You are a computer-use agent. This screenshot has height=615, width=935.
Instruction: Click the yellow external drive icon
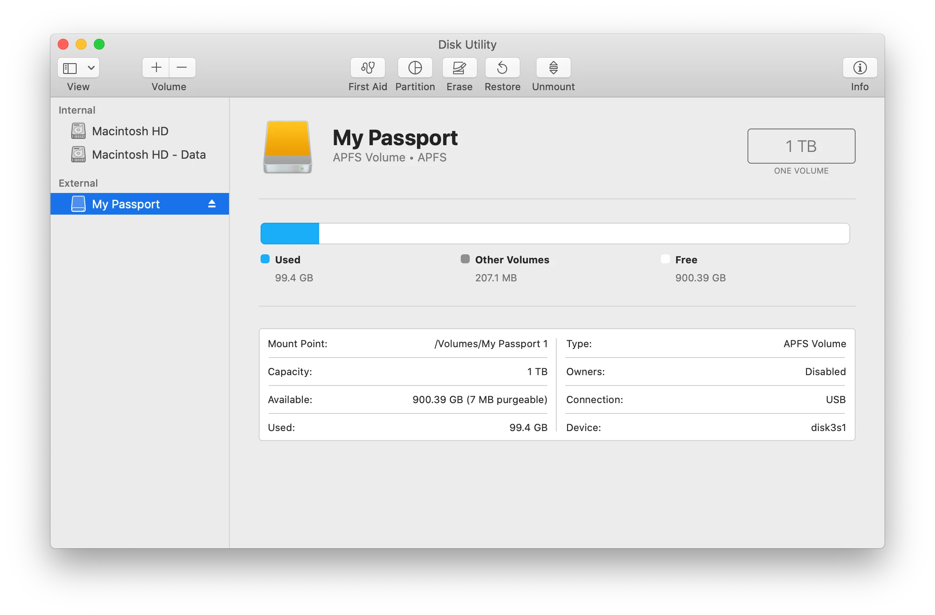288,147
